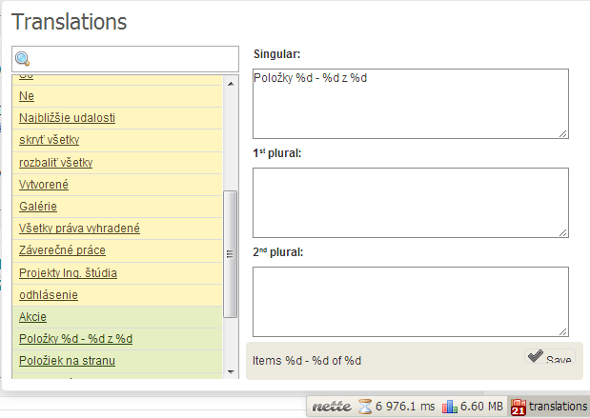Click the list scroll down arrow
Screen dimensions: 590x418
coord(231,372)
